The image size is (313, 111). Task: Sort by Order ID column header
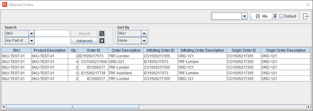tap(94, 50)
